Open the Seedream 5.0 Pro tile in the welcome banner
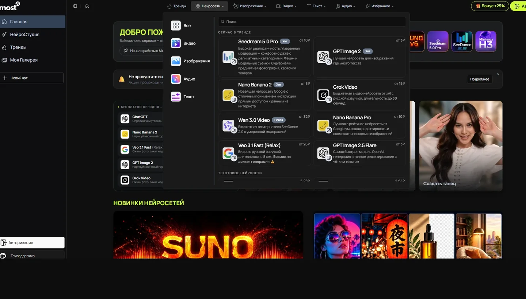This screenshot has height=299, width=526. 438,42
